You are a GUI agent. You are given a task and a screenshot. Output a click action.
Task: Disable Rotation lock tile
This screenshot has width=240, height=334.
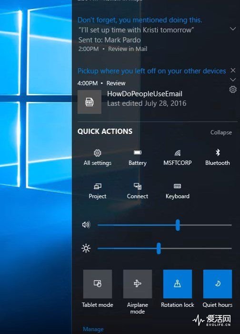[x=178, y=284]
